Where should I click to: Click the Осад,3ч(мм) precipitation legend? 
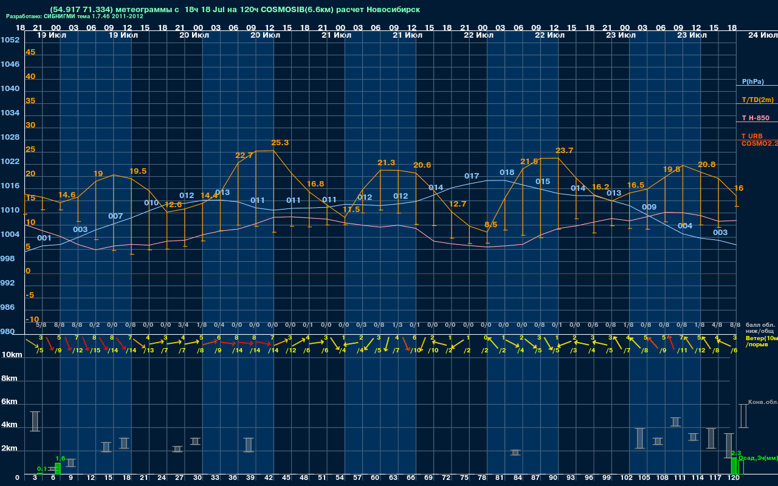[757, 458]
